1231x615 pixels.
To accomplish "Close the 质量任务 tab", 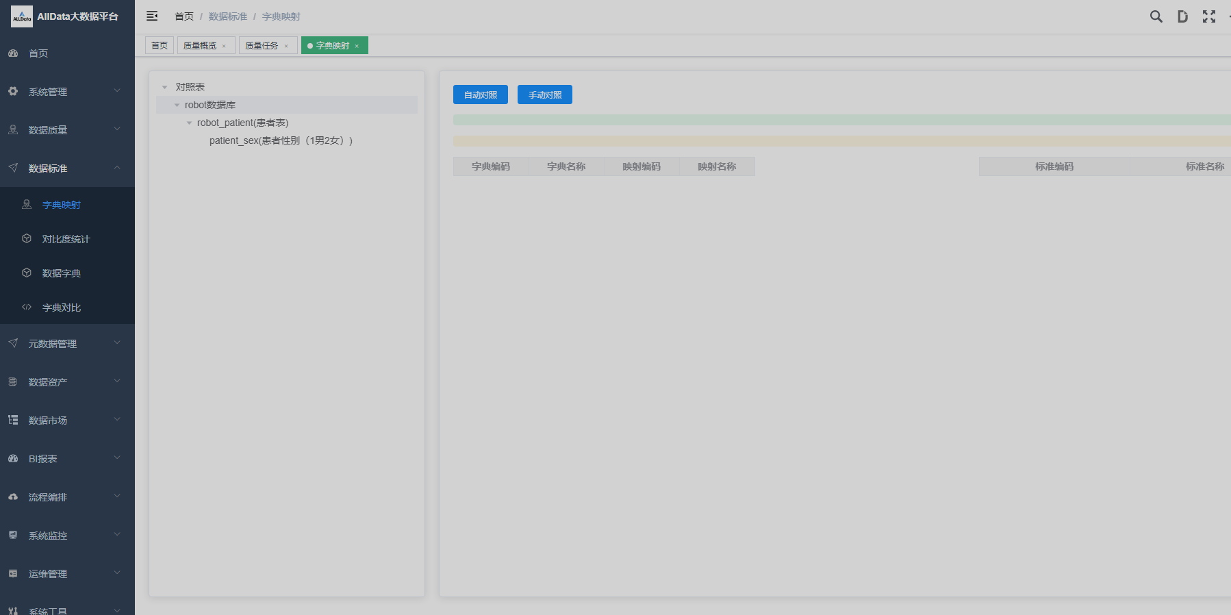I will pyautogui.click(x=286, y=46).
